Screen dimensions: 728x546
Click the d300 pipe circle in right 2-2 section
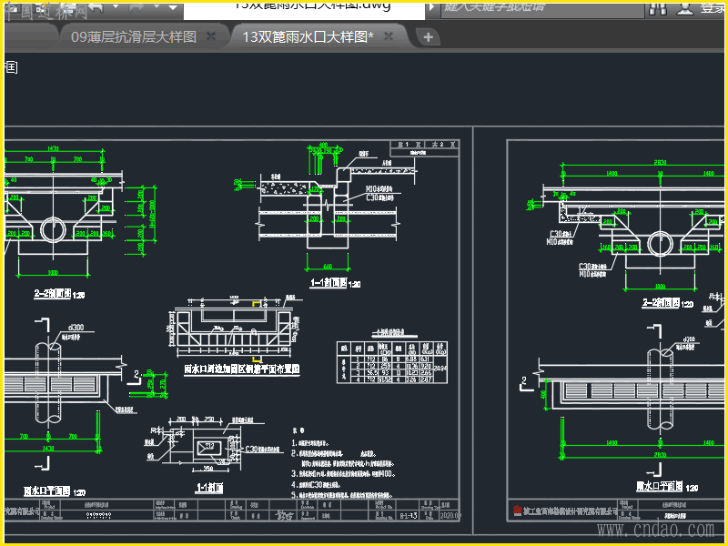point(660,244)
